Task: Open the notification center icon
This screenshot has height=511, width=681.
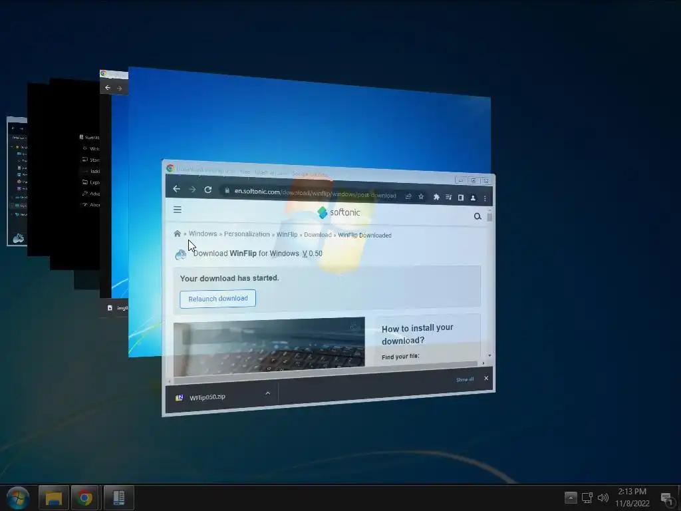Action: [x=666, y=498]
